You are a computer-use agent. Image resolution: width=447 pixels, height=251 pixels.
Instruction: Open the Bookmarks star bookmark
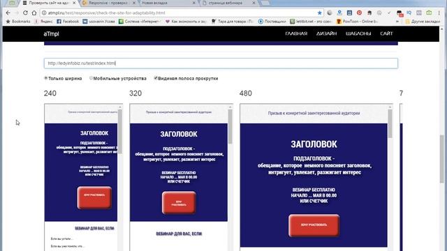tap(18, 22)
